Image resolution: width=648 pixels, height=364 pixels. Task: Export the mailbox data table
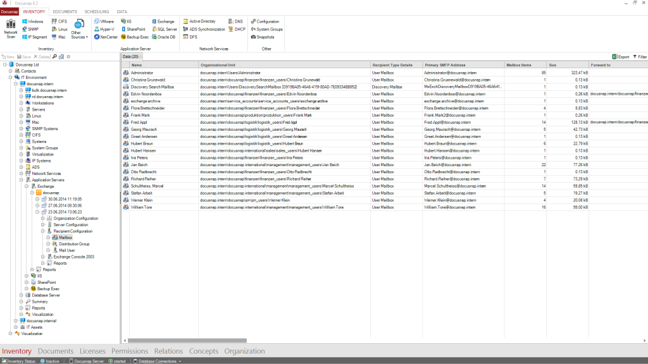[x=620, y=57]
